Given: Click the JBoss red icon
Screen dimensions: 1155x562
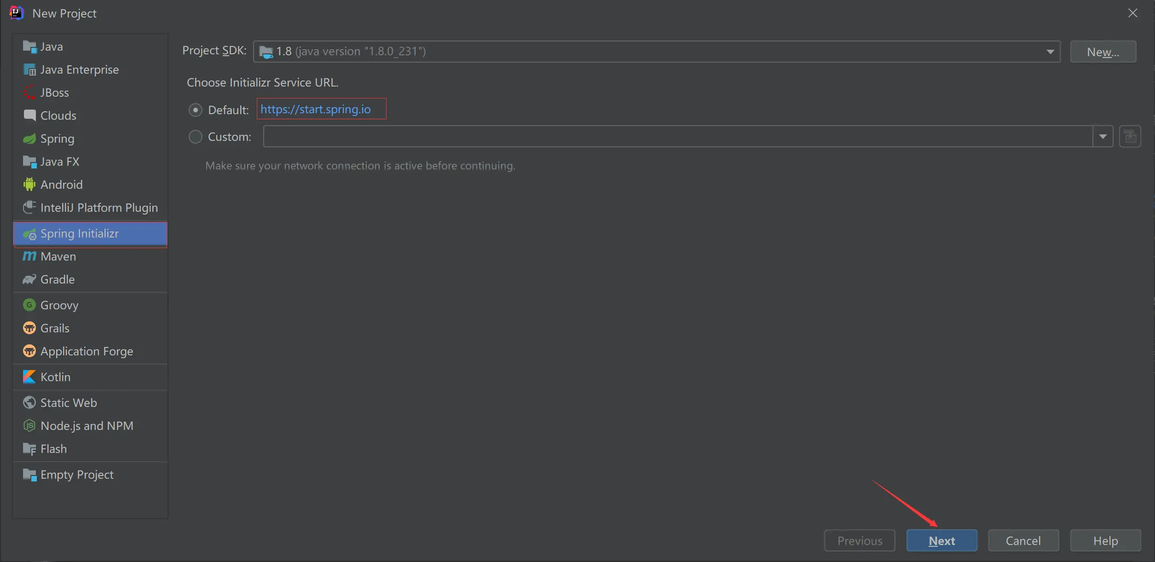Looking at the screenshot, I should point(29,93).
